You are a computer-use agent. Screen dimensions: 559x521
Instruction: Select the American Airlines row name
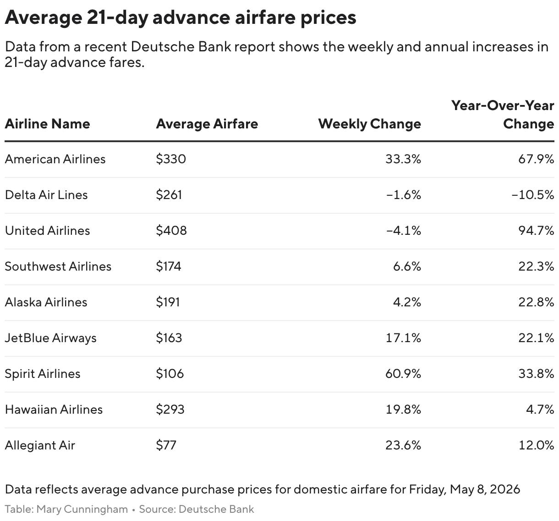(55, 159)
